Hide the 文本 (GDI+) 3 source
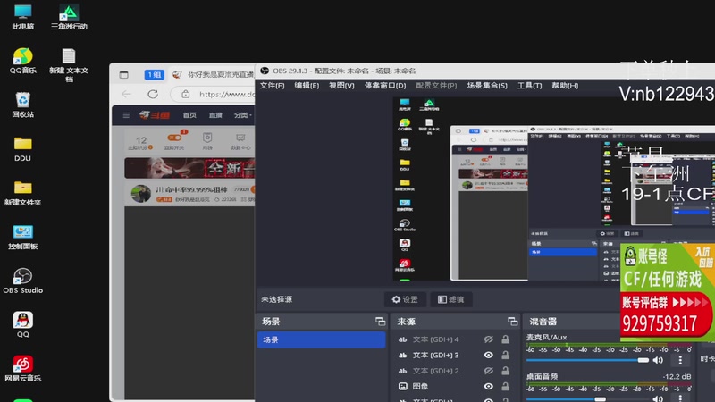 (488, 355)
